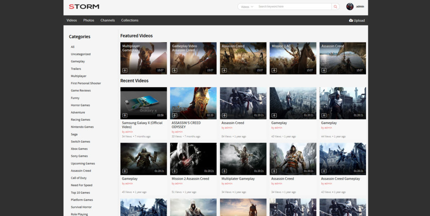
Task: Open the Photos menu item
Action: [89, 20]
